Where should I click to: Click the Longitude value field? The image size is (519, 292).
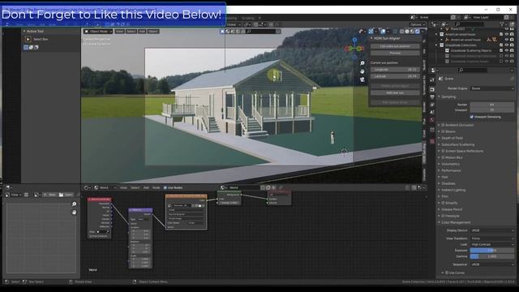click(395, 70)
